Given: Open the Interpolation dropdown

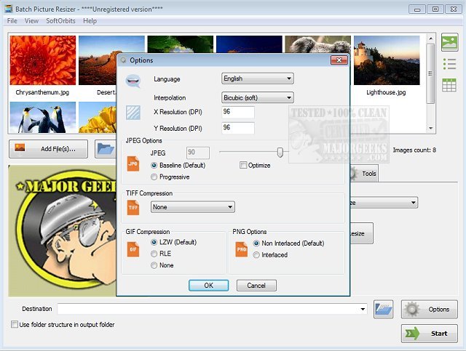Looking at the screenshot, I should click(257, 97).
